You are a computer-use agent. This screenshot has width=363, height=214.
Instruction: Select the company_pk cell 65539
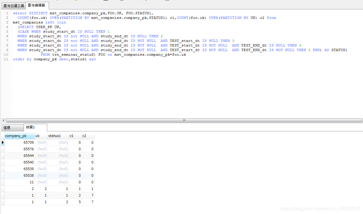coord(20,169)
